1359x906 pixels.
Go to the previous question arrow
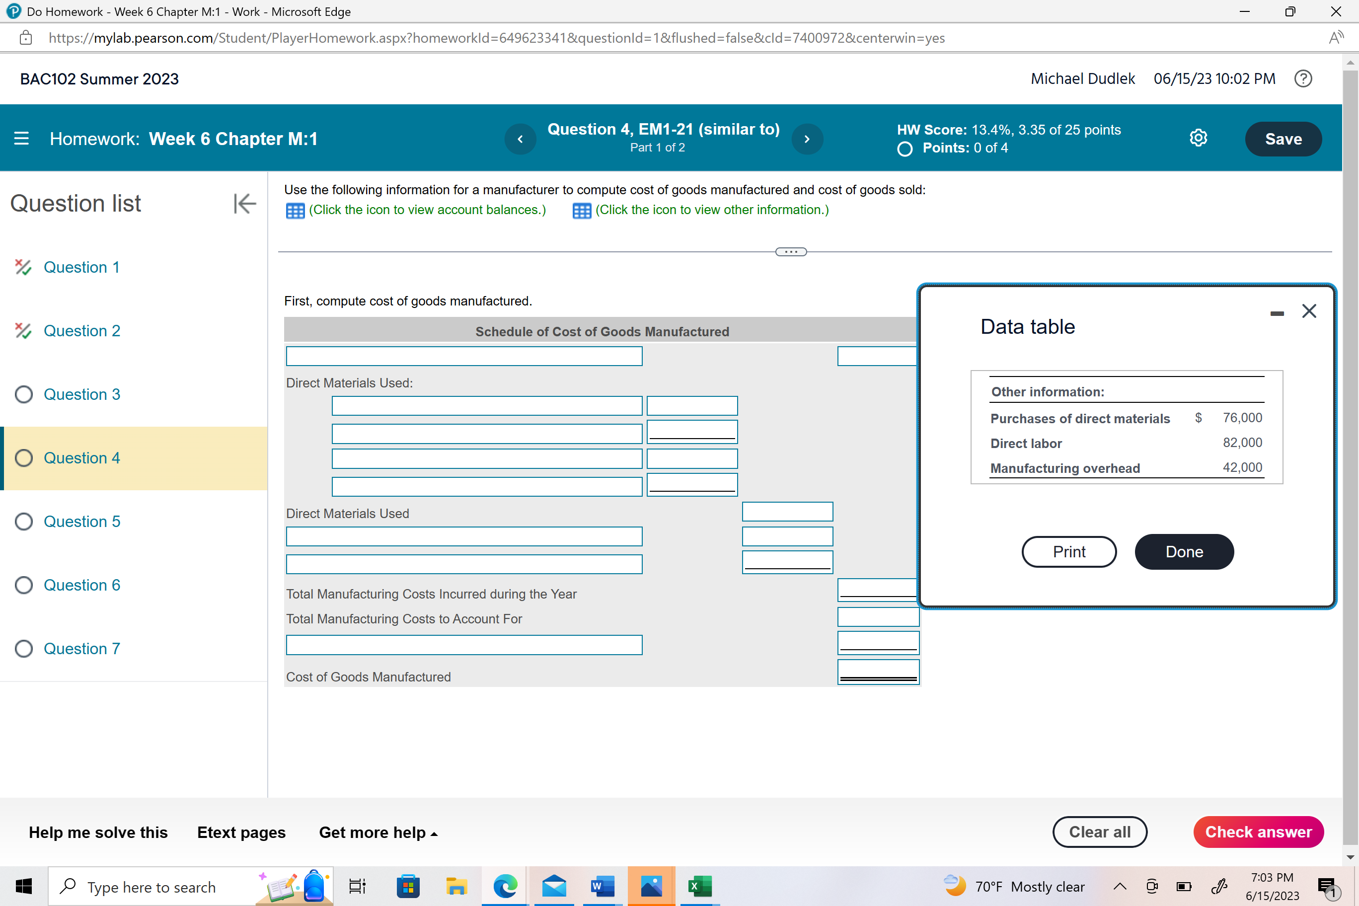pyautogui.click(x=520, y=139)
